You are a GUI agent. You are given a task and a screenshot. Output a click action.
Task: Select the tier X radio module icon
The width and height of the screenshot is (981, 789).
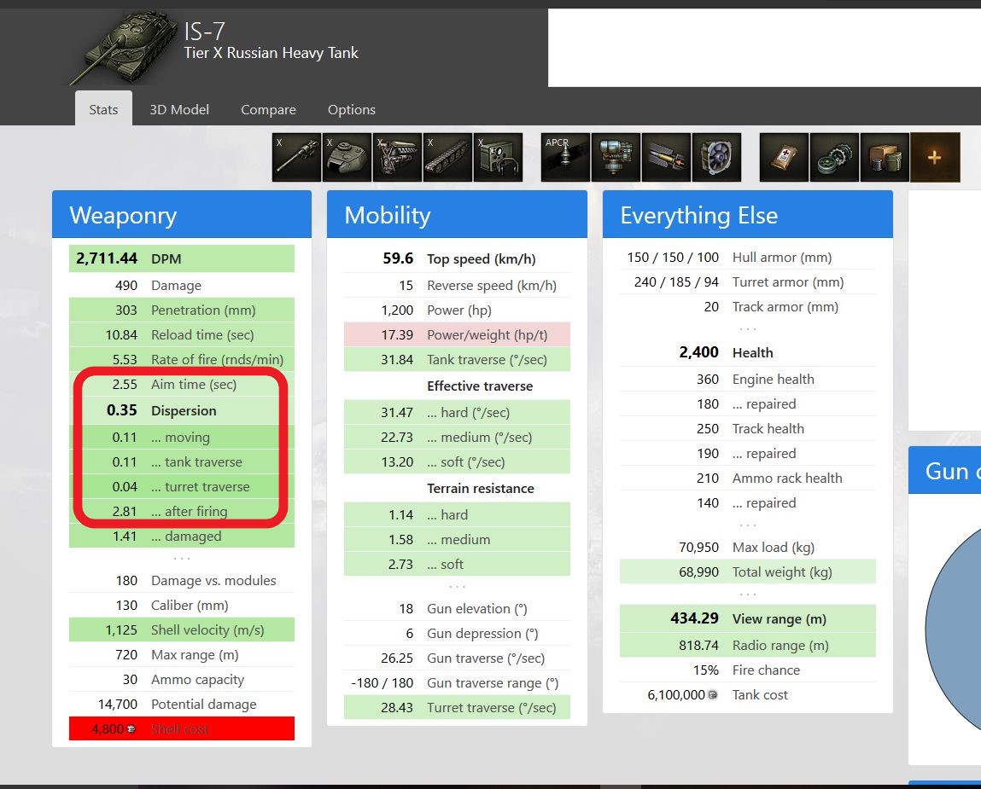498,157
